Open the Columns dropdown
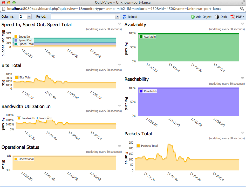246x187 pixels. tap(29, 17)
